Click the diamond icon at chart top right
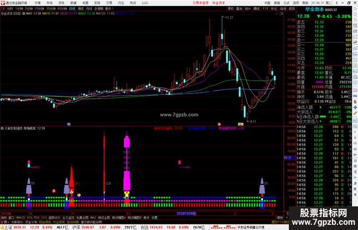This screenshot has height=230, width=358. (277, 14)
